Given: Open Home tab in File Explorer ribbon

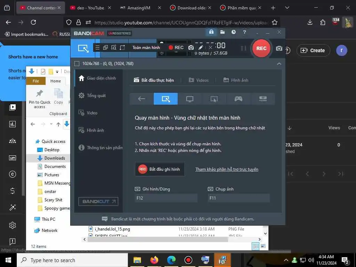Looking at the screenshot, I should (56, 81).
